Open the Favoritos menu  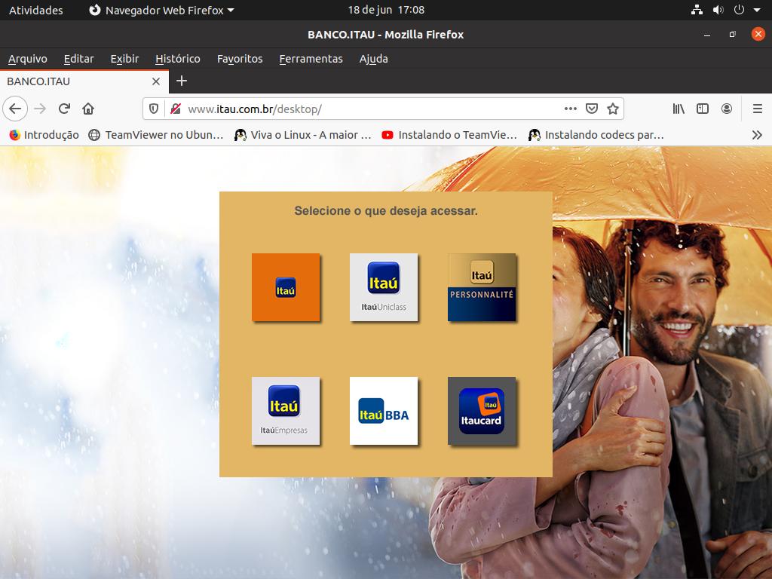pos(240,59)
